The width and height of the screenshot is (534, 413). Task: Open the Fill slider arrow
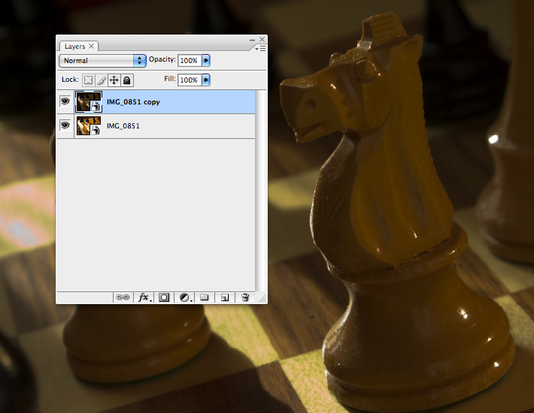click(x=206, y=80)
